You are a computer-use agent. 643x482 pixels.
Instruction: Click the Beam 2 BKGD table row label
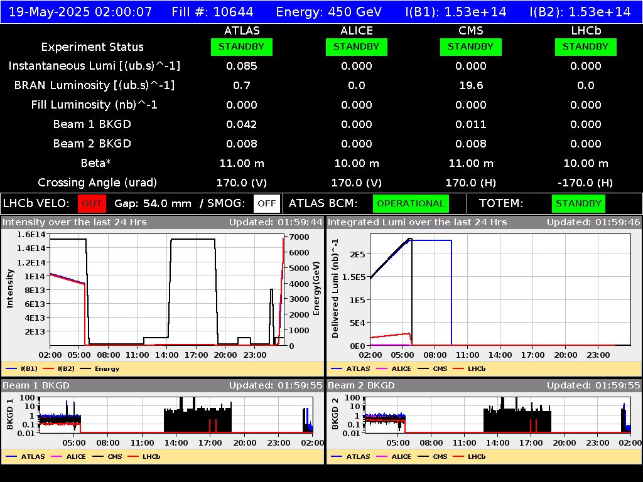click(92, 144)
